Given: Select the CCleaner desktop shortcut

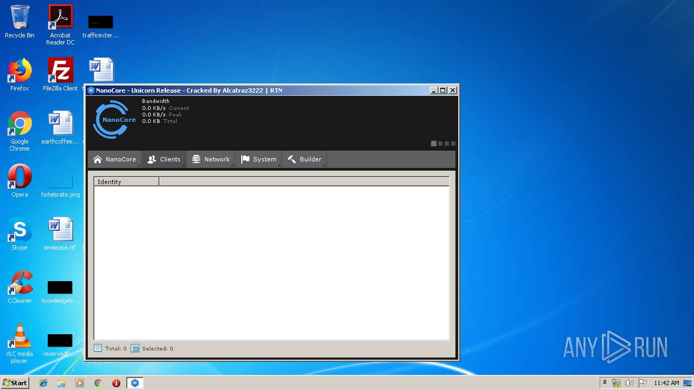Looking at the screenshot, I should 20,287.
